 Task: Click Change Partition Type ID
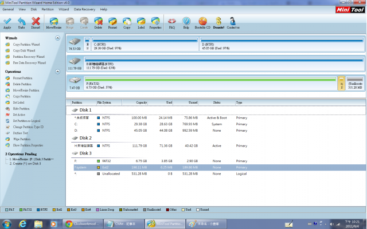pyautogui.click(x=28, y=127)
